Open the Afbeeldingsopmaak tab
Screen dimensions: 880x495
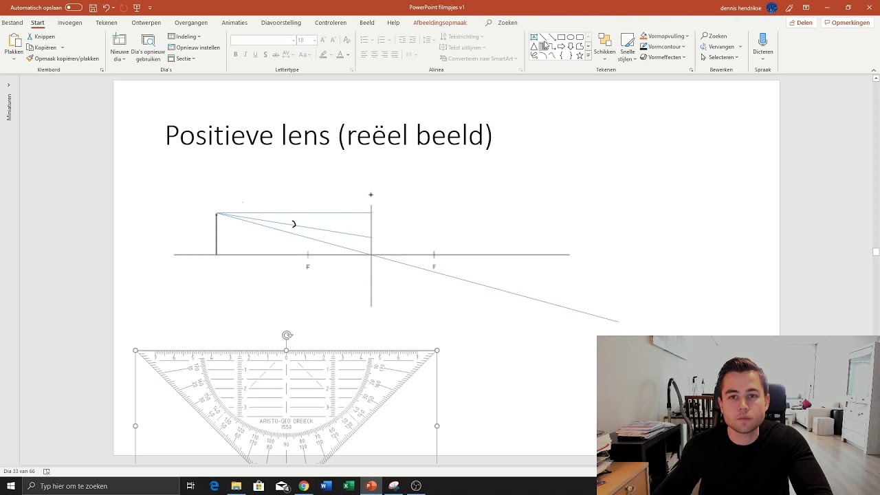440,23
